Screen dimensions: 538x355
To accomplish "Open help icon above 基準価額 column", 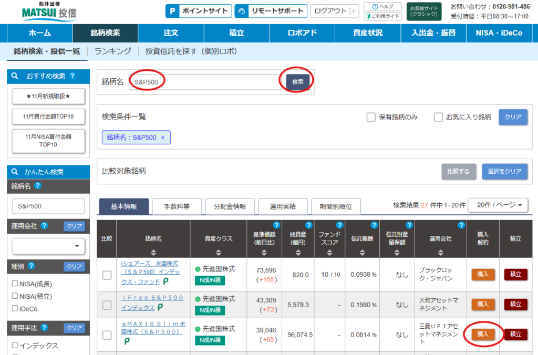I will (276, 225).
